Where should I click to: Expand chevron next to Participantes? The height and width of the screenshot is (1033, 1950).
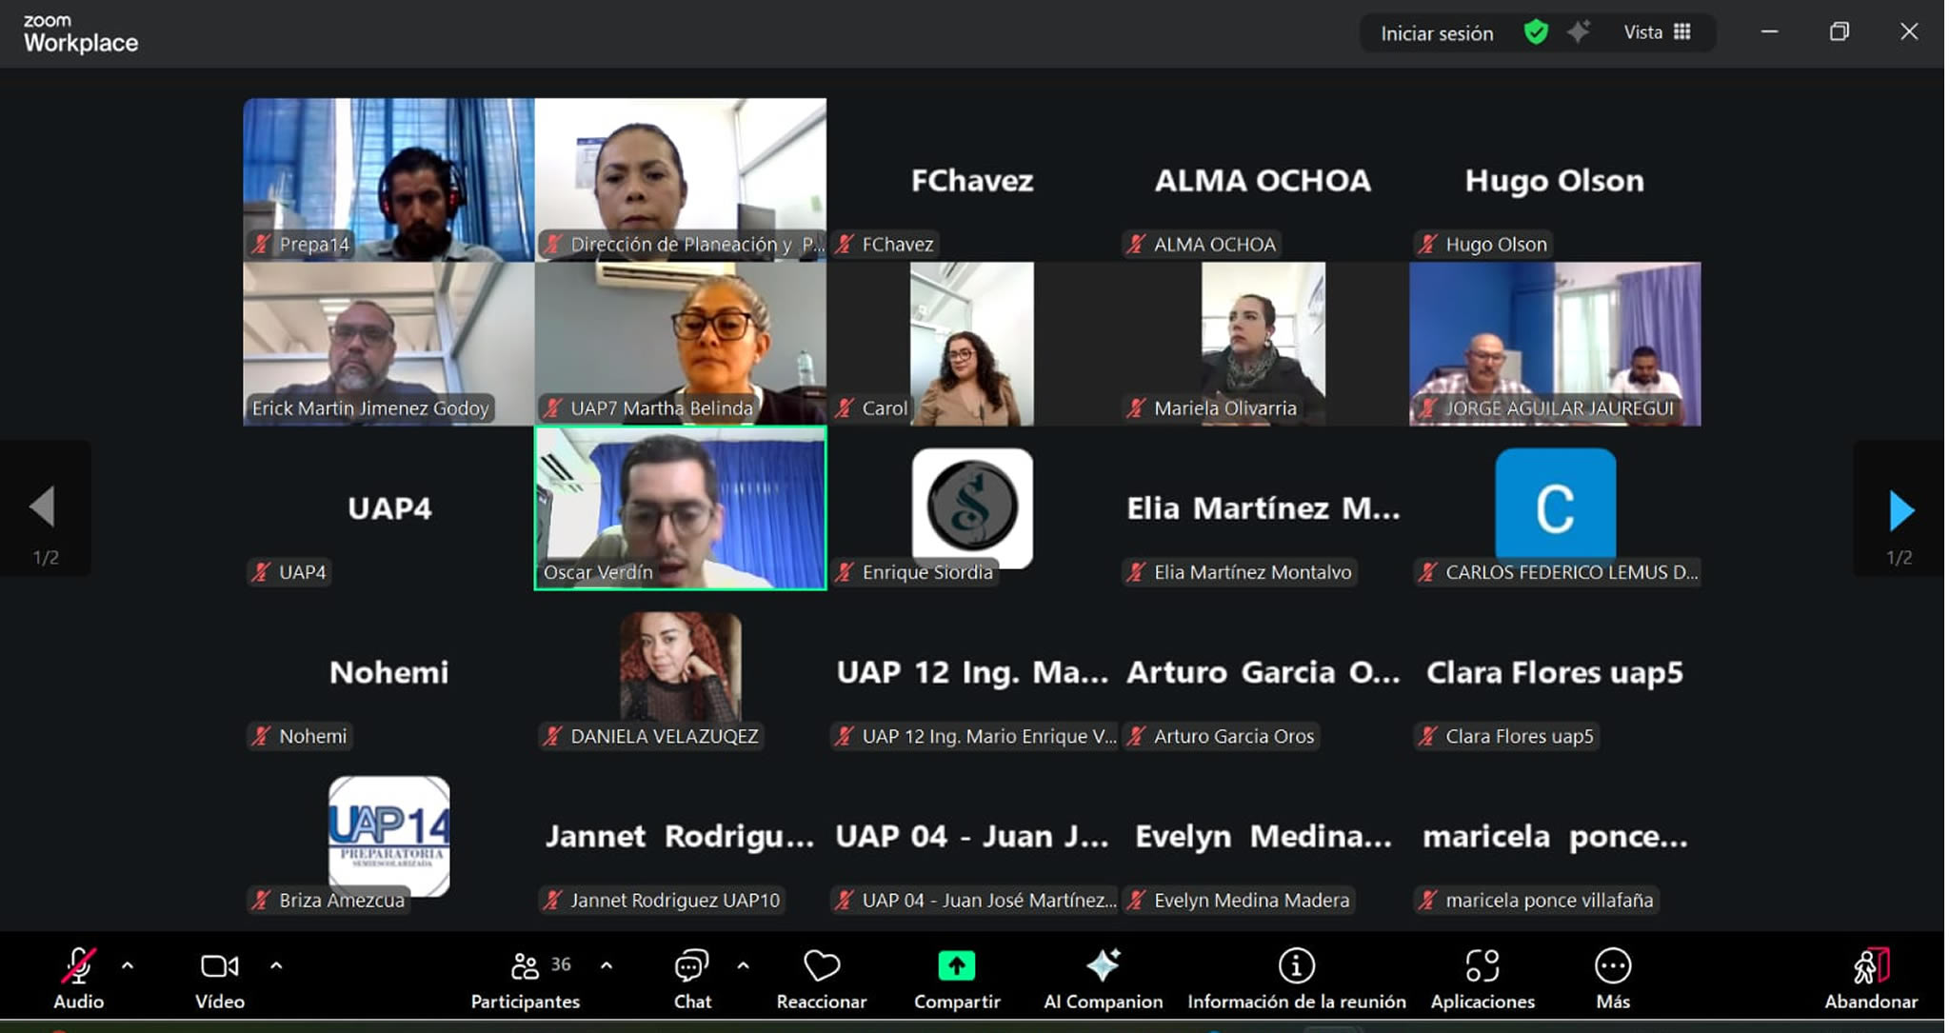[x=607, y=965]
